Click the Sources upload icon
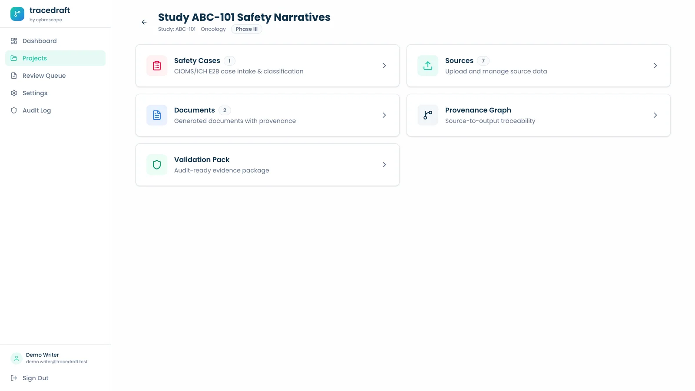Screen dimensions: 695x391 click(428, 66)
